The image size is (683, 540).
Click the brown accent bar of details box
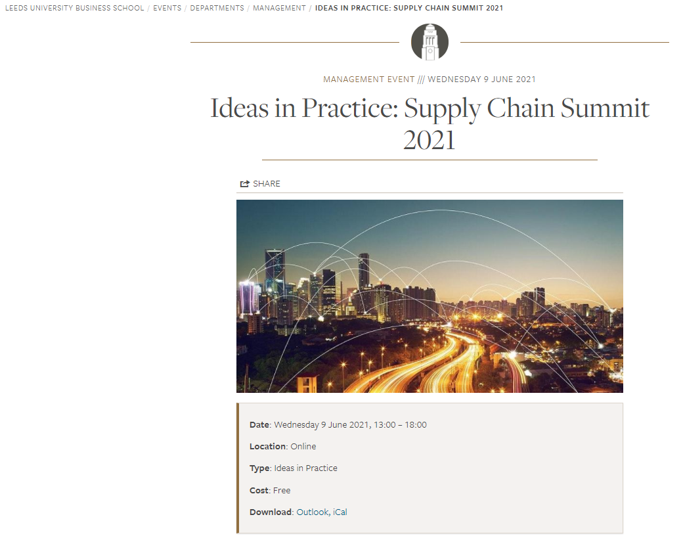[x=238, y=468]
